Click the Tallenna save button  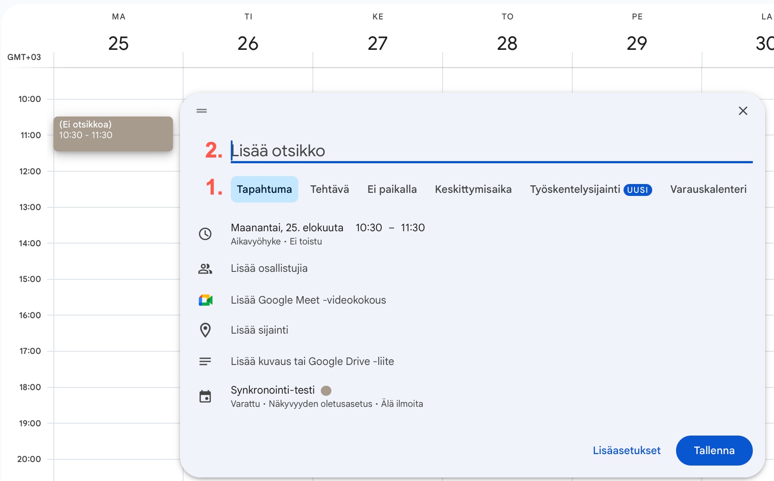pyautogui.click(x=714, y=451)
